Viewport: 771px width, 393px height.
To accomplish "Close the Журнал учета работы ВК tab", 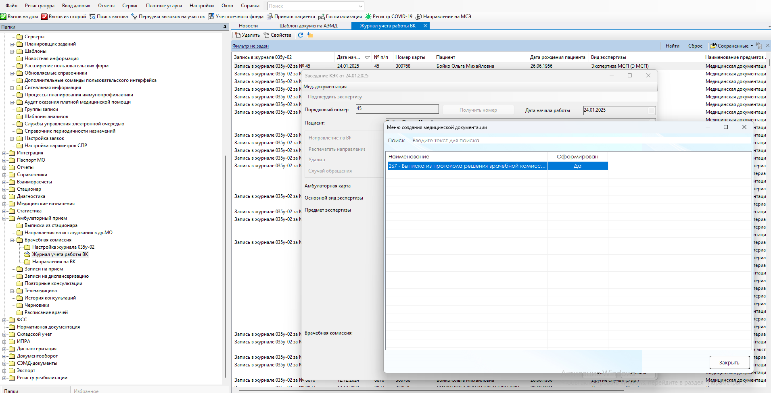I will click(x=425, y=26).
